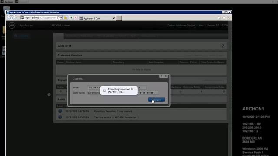Click the IE home icon
The width and height of the screenshot is (278, 156).
(x=219, y=18)
